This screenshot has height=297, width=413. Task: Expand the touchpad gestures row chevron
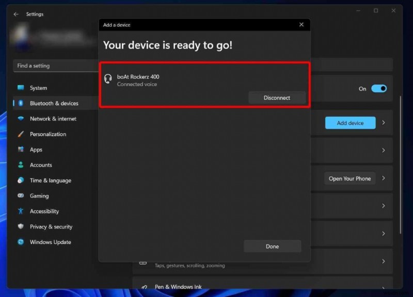(x=384, y=261)
